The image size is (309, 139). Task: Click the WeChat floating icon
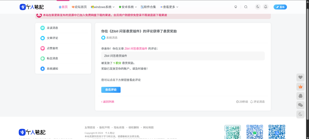click(x=300, y=105)
